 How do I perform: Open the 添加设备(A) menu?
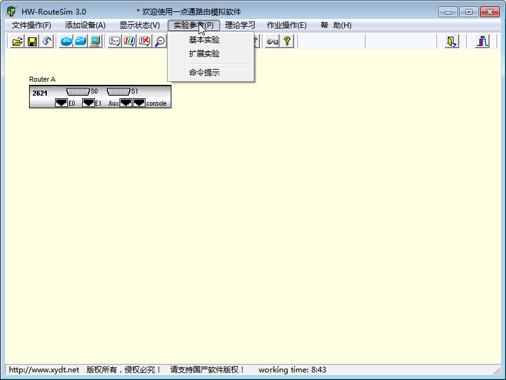point(85,25)
